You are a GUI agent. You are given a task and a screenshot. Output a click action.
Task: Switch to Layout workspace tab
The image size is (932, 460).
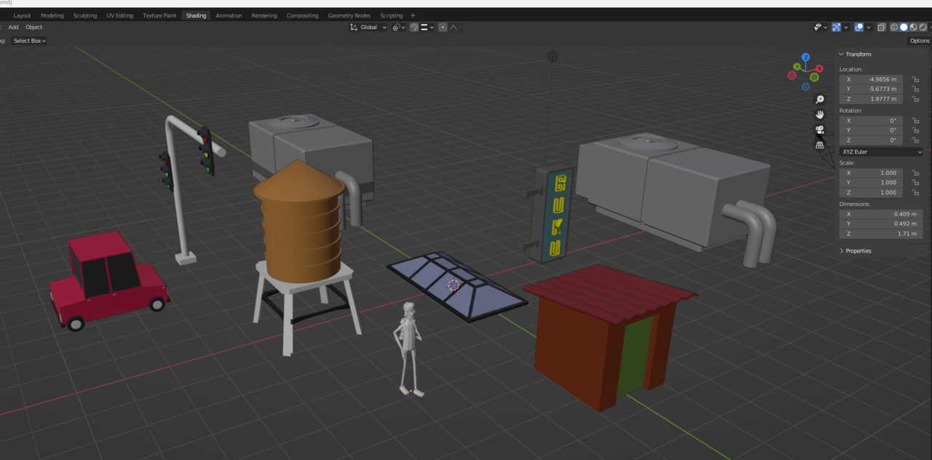click(x=22, y=15)
